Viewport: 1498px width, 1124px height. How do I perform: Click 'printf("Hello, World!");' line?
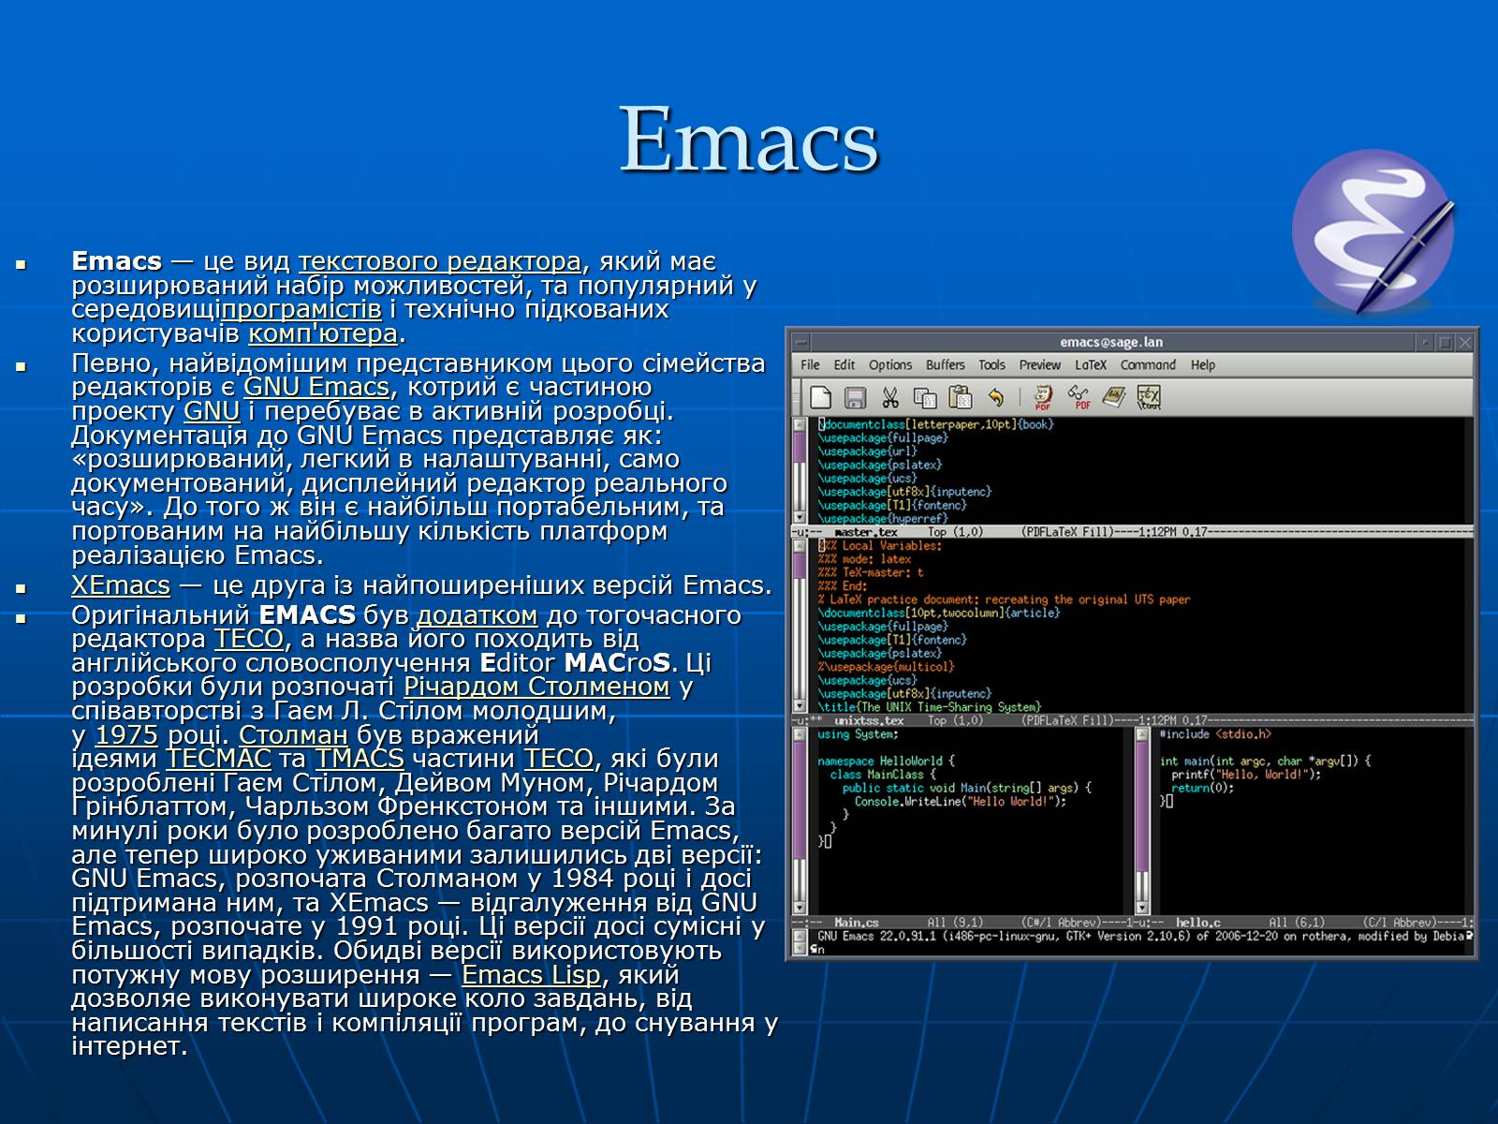point(1246,775)
